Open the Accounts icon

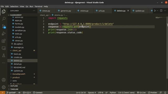(x=4, y=80)
